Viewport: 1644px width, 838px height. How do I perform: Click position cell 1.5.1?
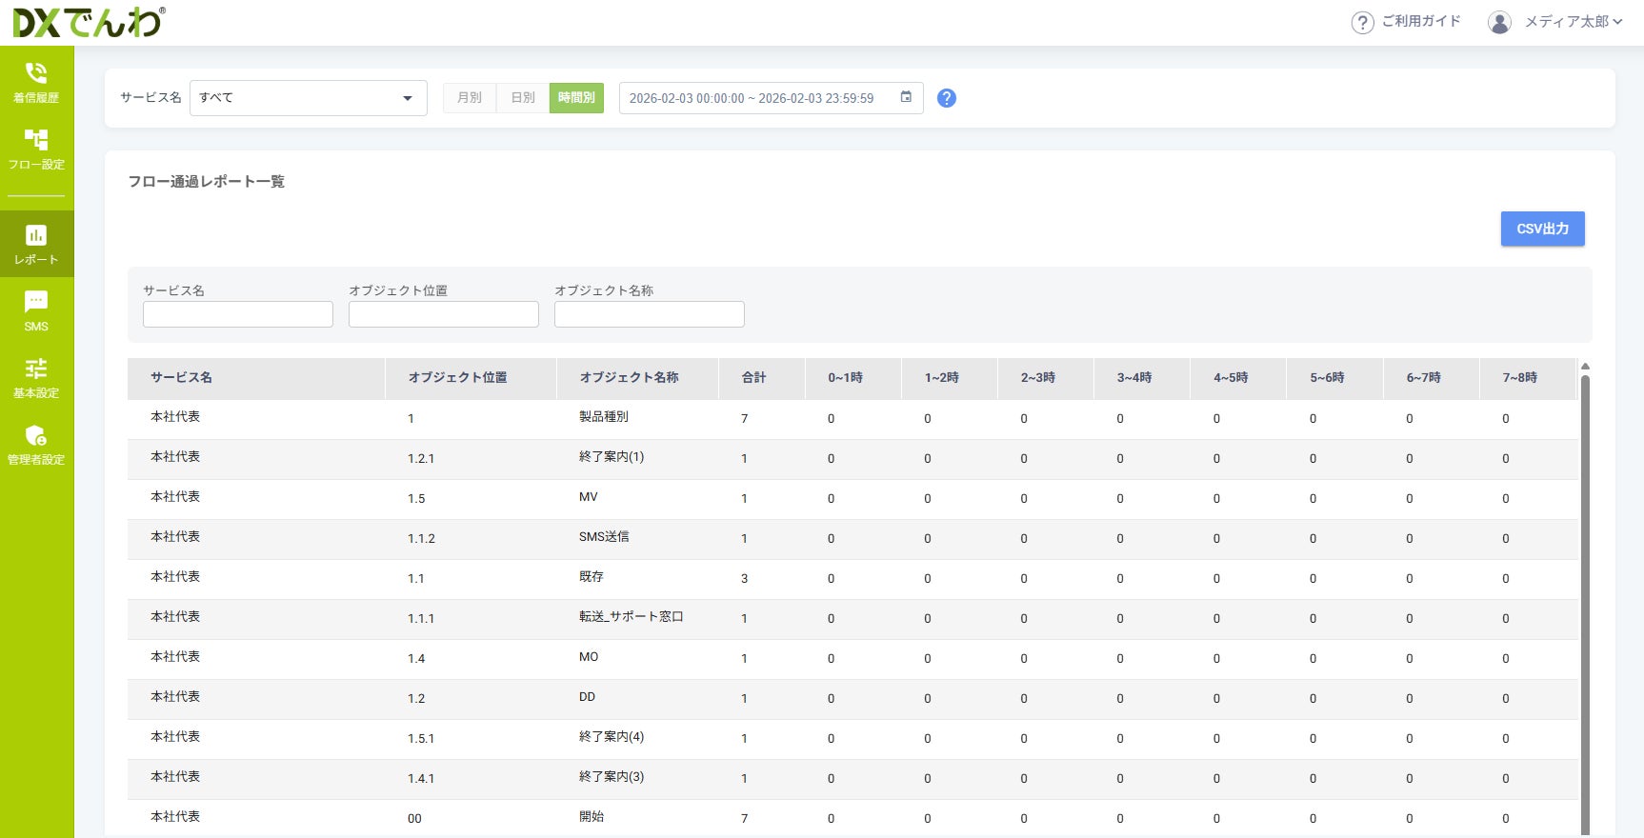421,739
